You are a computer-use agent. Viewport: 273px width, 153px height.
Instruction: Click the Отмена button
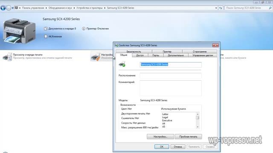178,147
